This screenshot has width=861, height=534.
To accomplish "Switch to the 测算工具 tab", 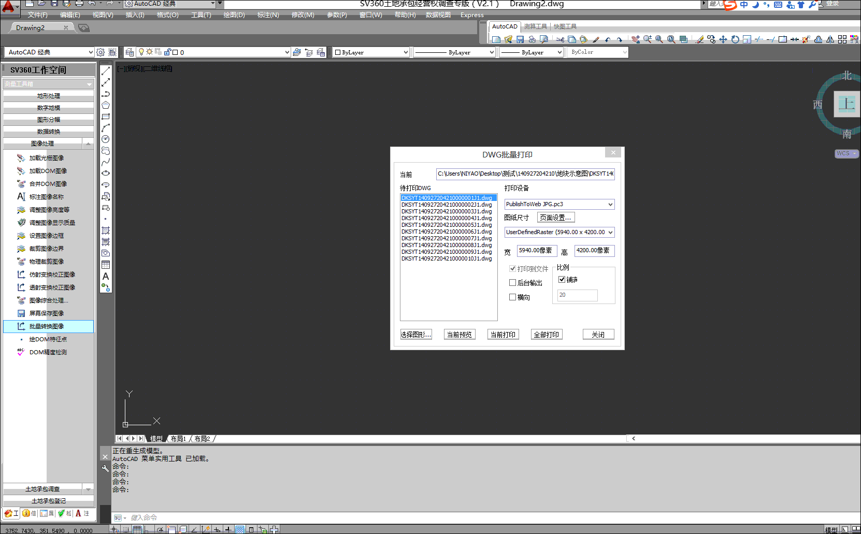I will point(535,26).
